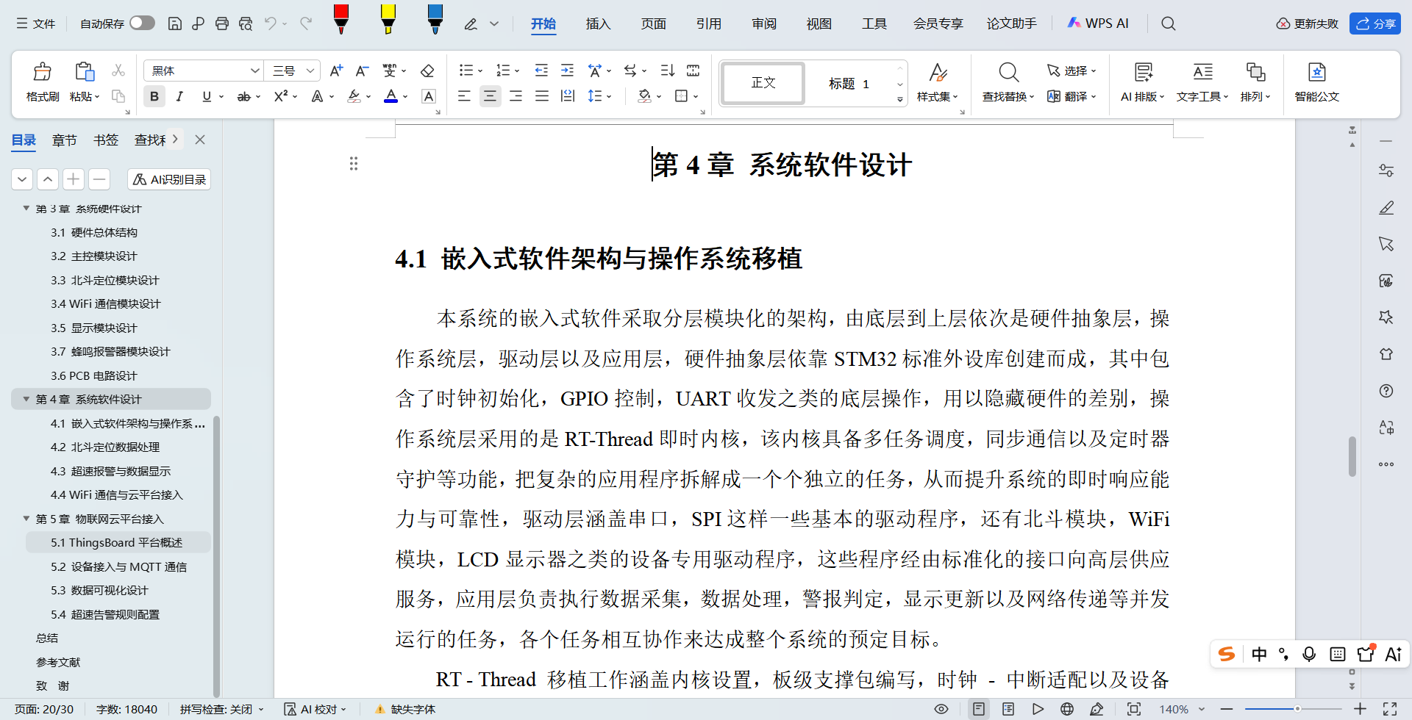This screenshot has height=720, width=1412.
Task: Select the blue marker pen
Action: pyautogui.click(x=435, y=19)
